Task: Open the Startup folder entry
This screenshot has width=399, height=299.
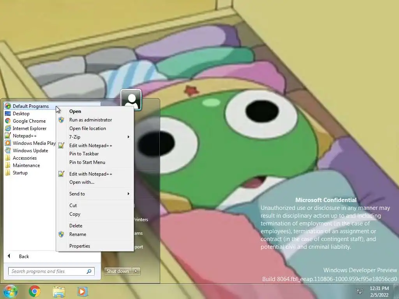Action: tap(20, 172)
